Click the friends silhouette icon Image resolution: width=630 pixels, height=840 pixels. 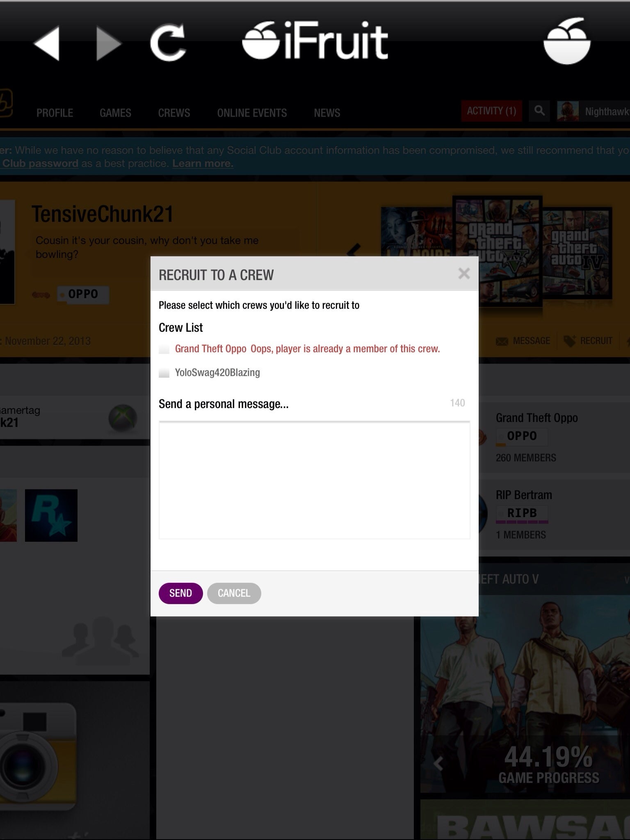click(x=101, y=641)
